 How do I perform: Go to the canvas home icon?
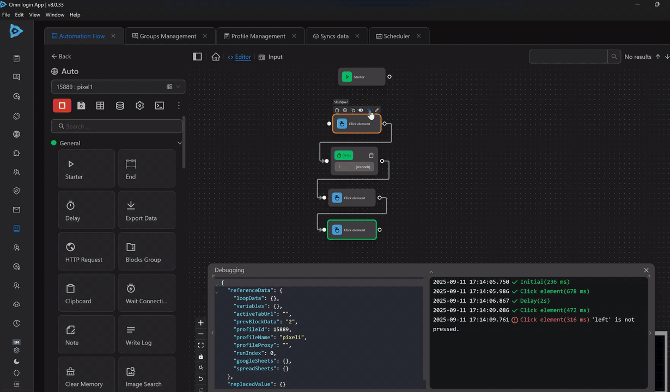tap(216, 57)
